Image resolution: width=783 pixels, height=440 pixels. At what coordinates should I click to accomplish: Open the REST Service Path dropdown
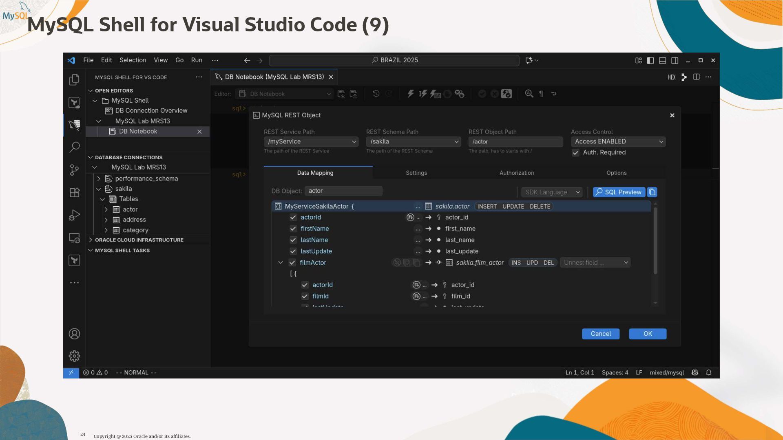(x=311, y=141)
